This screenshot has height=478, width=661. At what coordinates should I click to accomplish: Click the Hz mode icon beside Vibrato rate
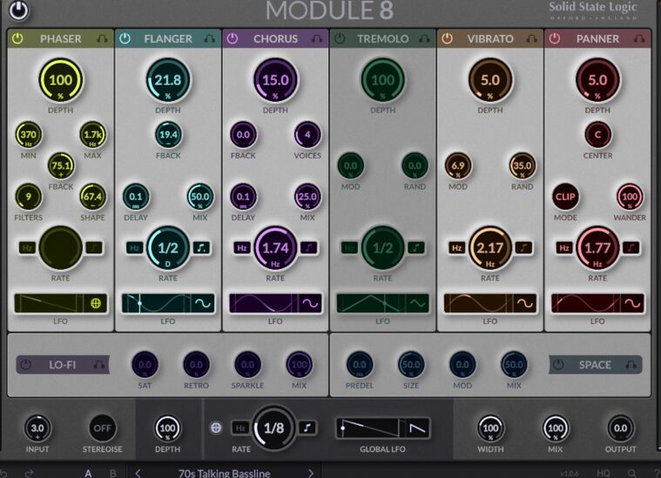(456, 248)
